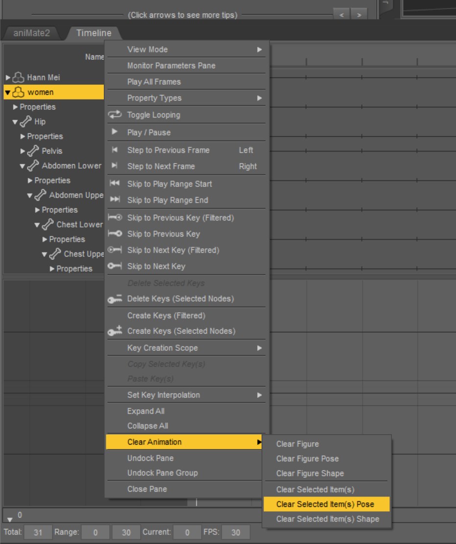Click Expand All in the context menu
Image resolution: width=456 pixels, height=544 pixels.
[187, 411]
